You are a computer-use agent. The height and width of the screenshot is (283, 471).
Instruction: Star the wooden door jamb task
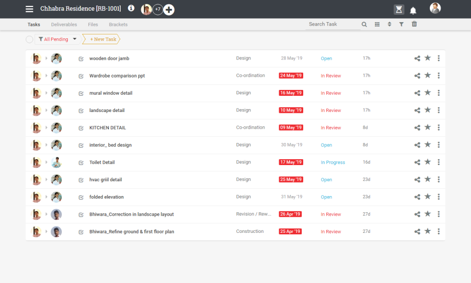[428, 58]
